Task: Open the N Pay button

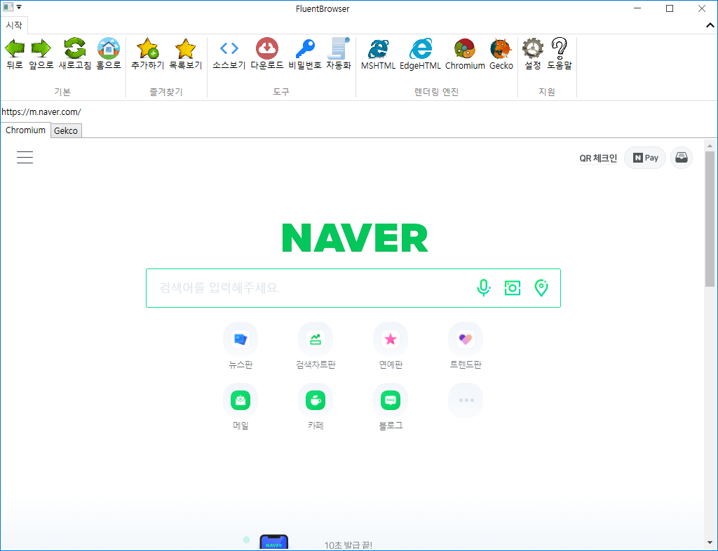Action: (645, 158)
